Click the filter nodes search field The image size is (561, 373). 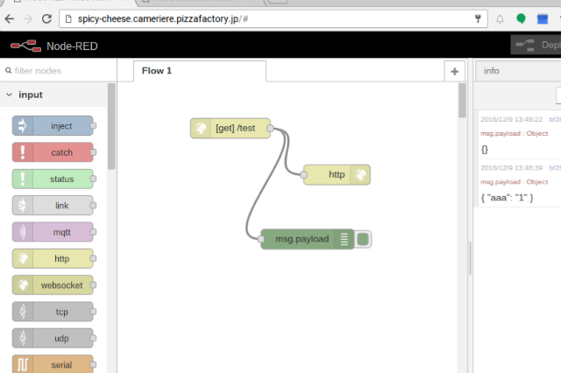[57, 70]
